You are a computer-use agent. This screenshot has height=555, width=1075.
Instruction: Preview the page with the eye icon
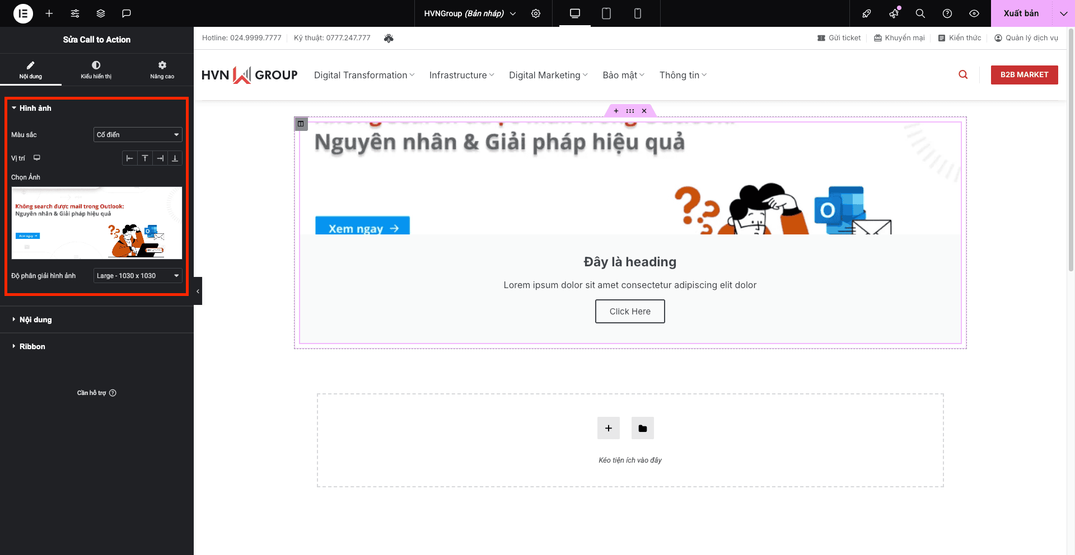click(974, 13)
